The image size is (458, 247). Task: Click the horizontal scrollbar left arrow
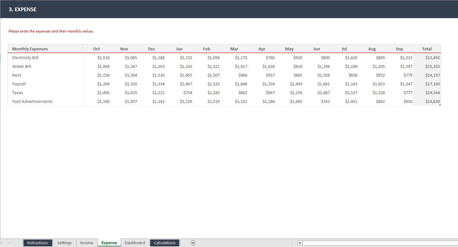(x=300, y=243)
